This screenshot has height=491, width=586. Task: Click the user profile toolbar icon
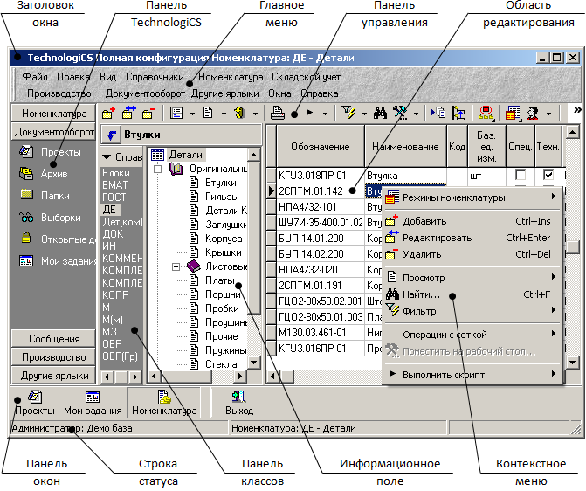[533, 113]
